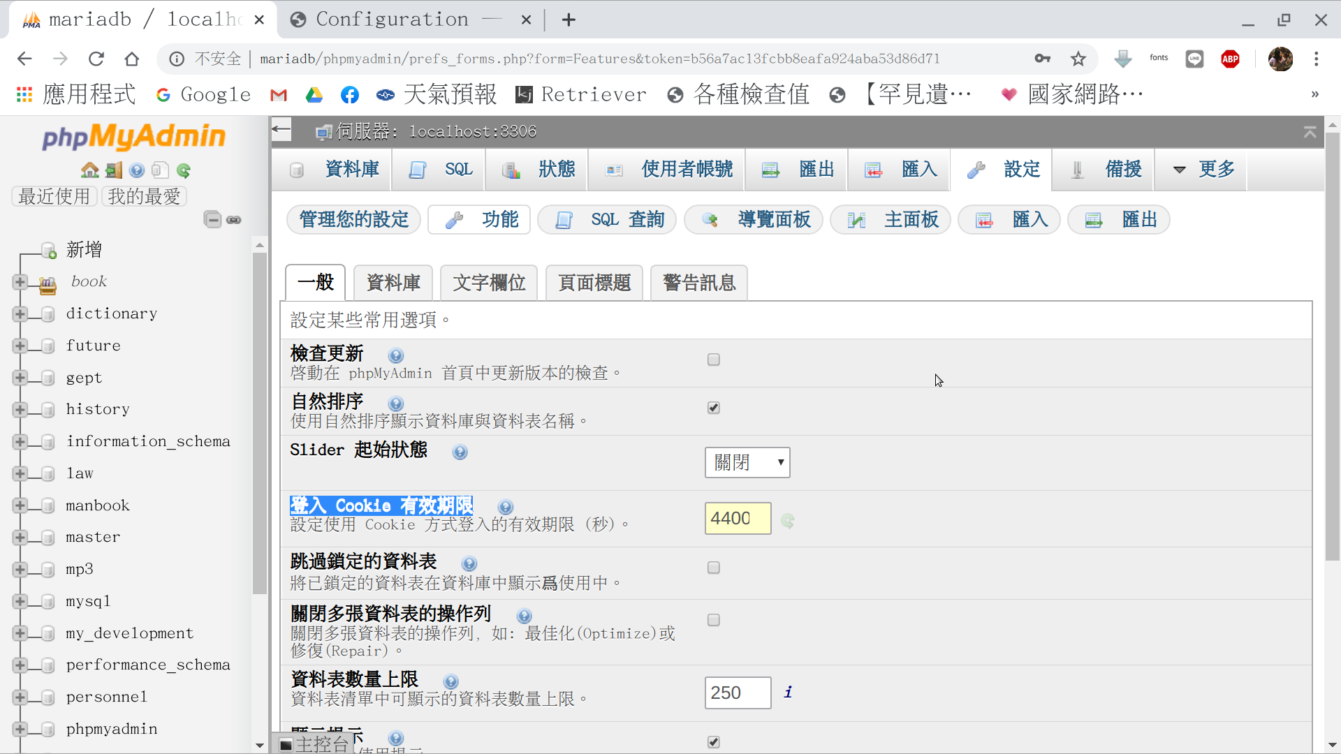Click help icon beside 關閉多張資料表的操作列
Screen dimensions: 1341x754
coord(524,616)
